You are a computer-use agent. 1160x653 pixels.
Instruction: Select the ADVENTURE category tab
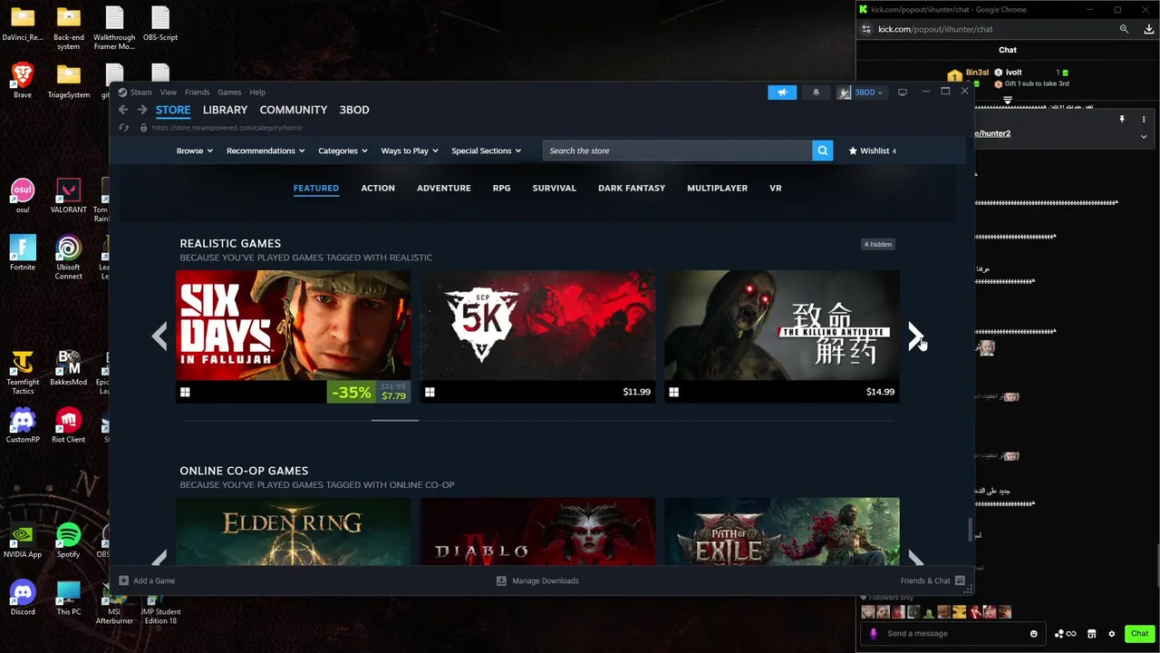click(x=443, y=188)
